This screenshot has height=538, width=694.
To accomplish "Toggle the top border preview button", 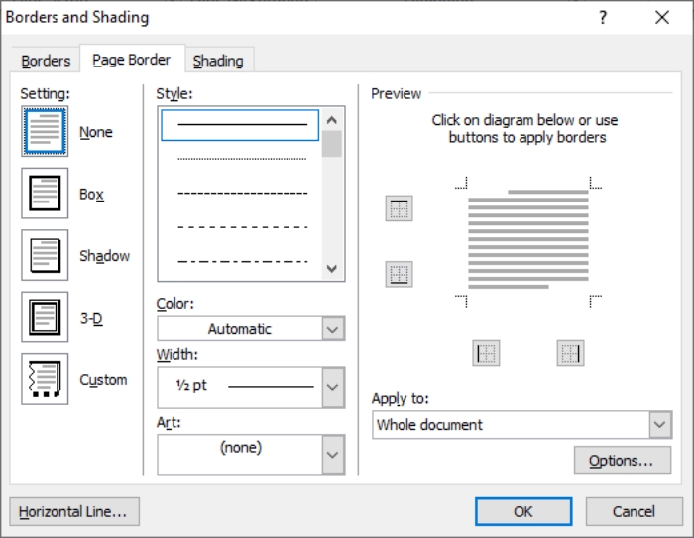I will (399, 208).
